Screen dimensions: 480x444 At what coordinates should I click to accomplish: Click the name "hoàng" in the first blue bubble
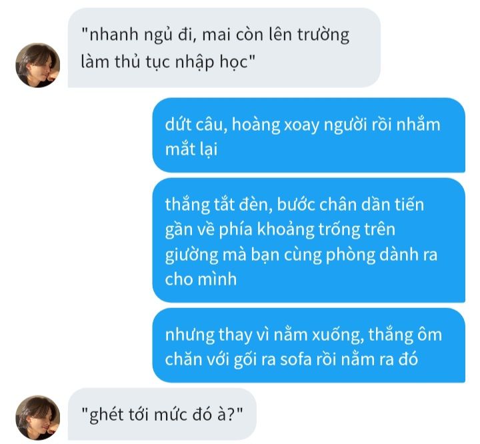click(x=256, y=125)
